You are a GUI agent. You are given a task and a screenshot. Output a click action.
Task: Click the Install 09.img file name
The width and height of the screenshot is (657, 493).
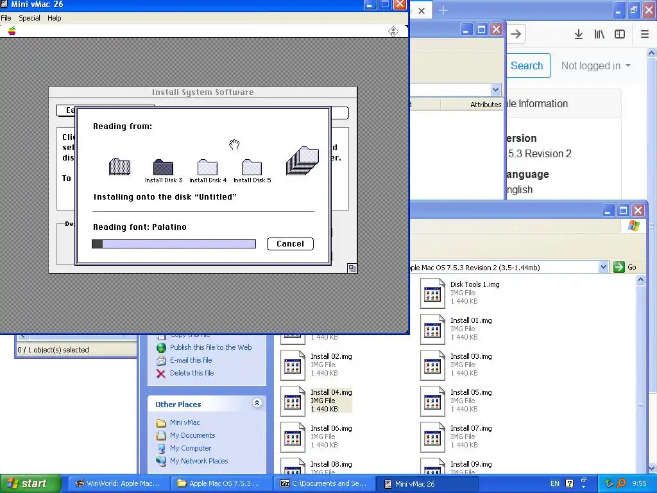coord(471,464)
